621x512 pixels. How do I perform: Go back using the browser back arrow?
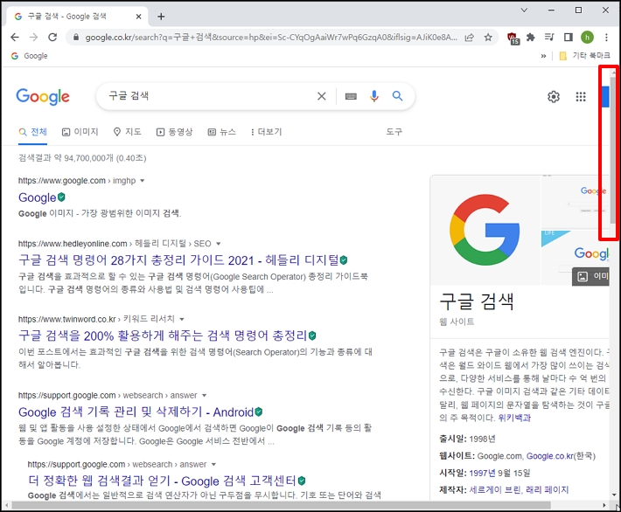15,38
